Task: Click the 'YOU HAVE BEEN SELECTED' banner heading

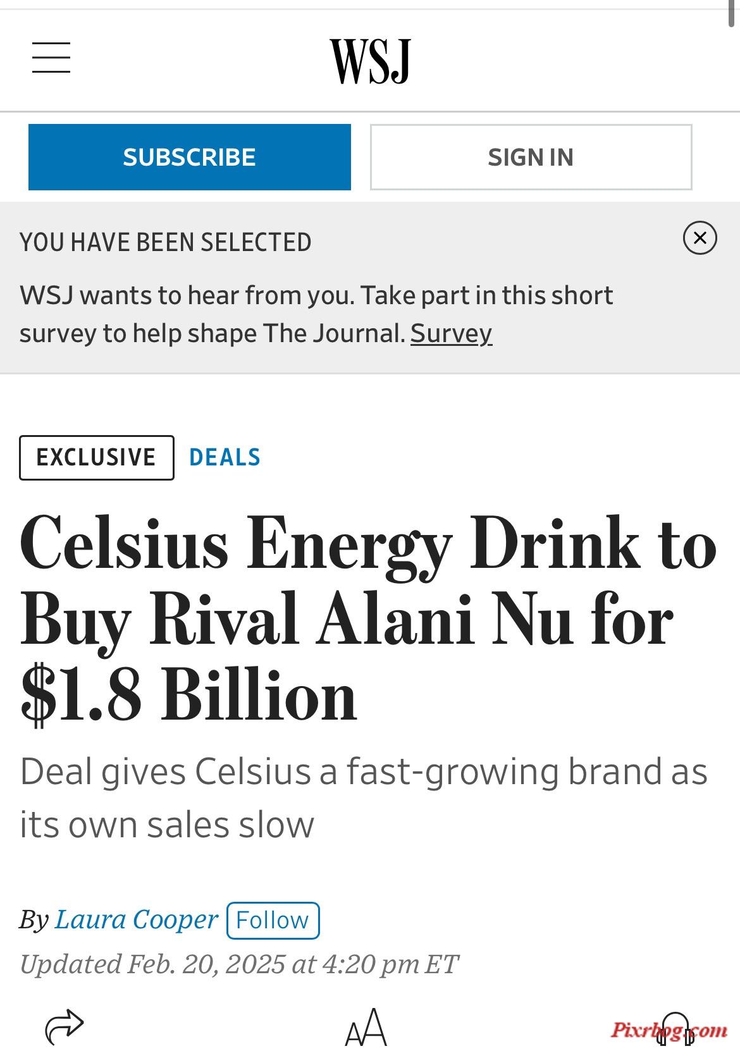Action: (166, 242)
